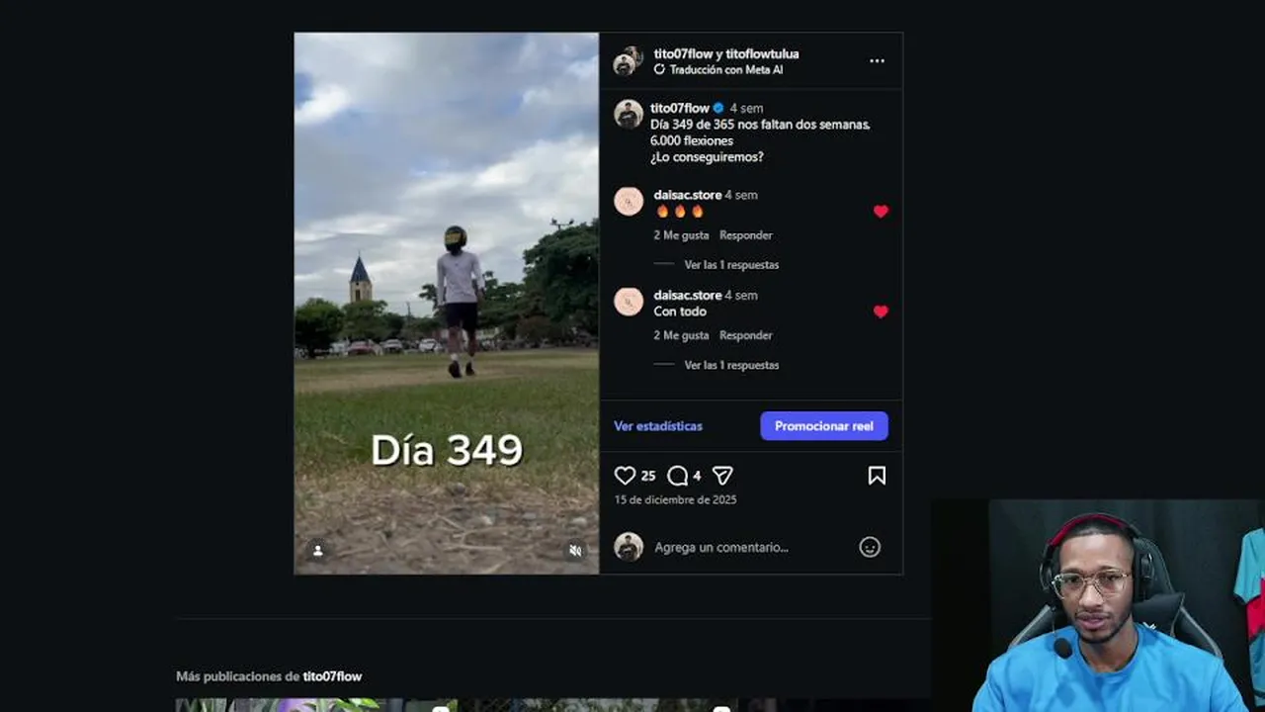The width and height of the screenshot is (1265, 712).
Task: Expand replies under 'Con todo' comment
Action: [731, 365]
